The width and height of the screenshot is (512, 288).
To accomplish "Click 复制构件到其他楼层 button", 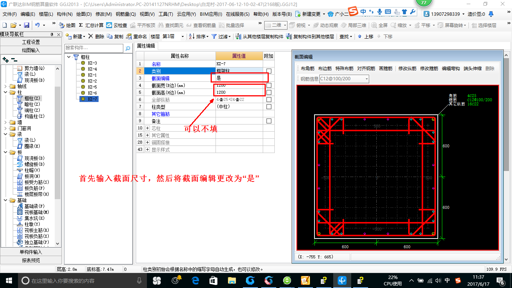I will click(x=310, y=36).
